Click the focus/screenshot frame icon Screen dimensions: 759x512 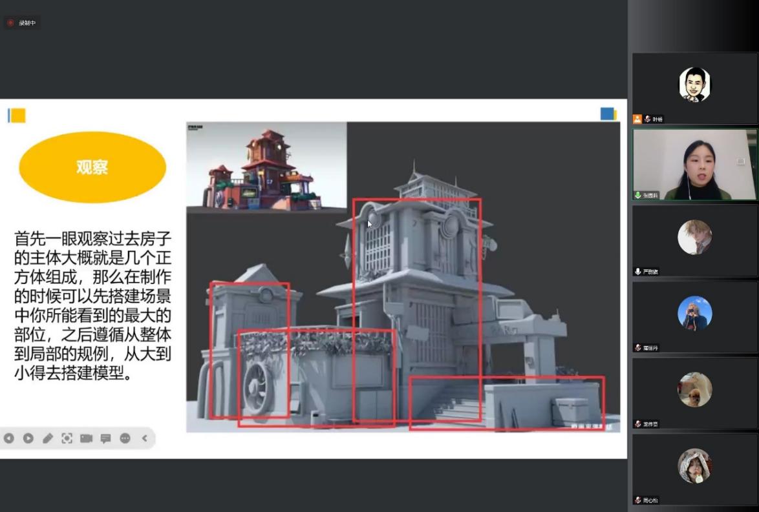click(67, 438)
